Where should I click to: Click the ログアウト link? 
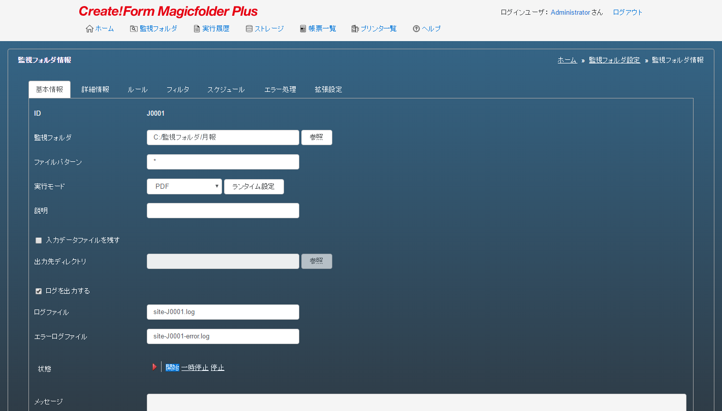(627, 12)
